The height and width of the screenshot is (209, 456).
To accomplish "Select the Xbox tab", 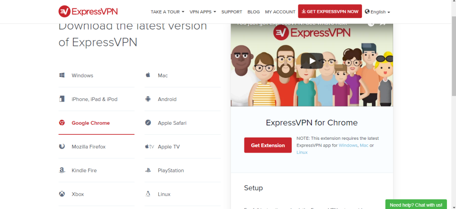I will pyautogui.click(x=96, y=194).
